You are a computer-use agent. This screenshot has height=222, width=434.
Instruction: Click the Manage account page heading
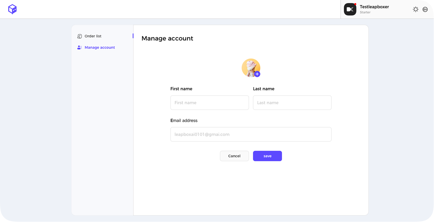coord(167,38)
